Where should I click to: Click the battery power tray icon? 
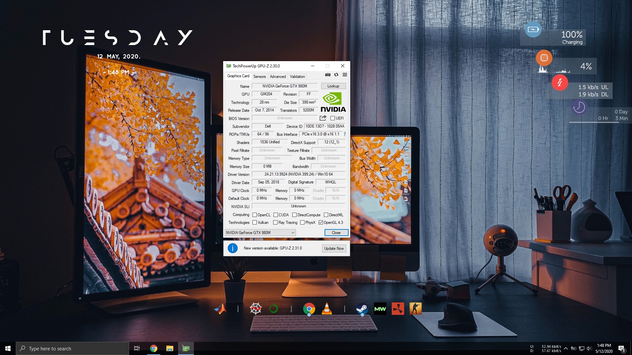point(573,348)
